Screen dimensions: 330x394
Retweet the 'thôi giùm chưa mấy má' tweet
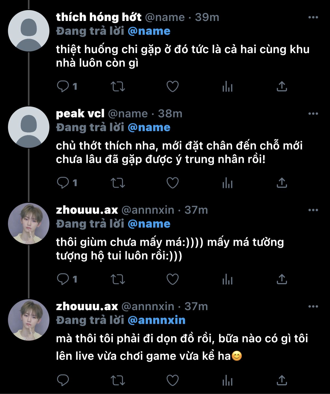pos(118,279)
